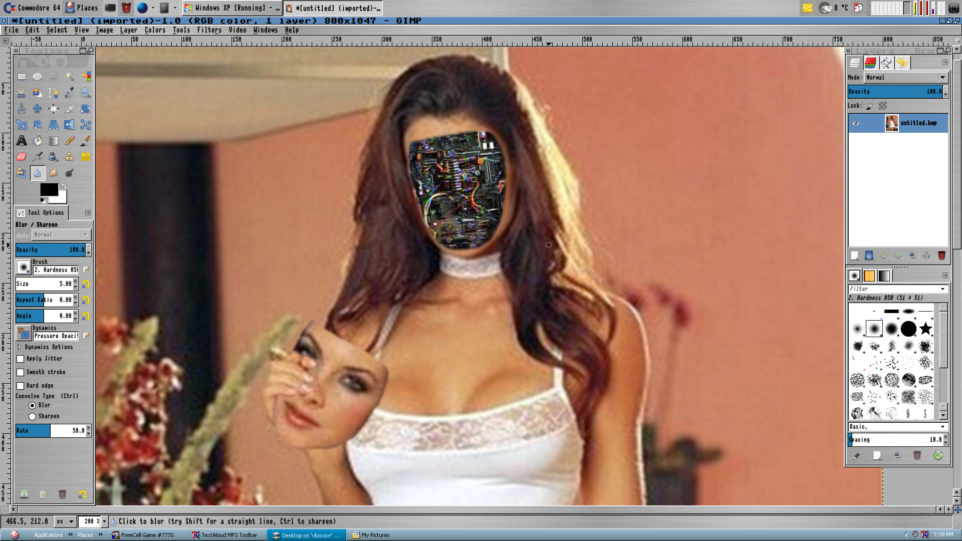The width and height of the screenshot is (962, 541).
Task: Toggle the lock alpha channel checkerboard icon
Action: point(883,106)
